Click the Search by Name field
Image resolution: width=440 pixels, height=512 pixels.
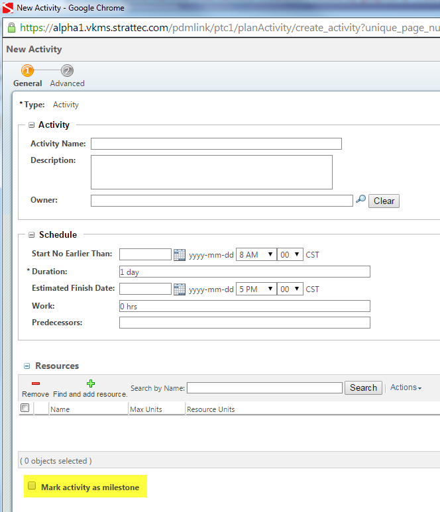(264, 388)
